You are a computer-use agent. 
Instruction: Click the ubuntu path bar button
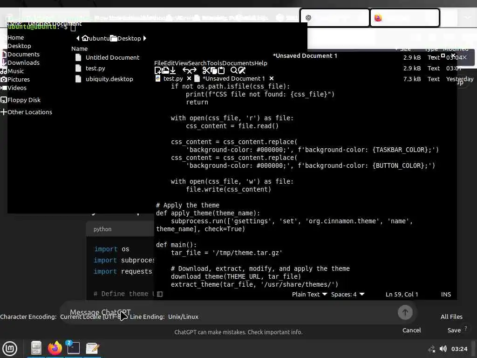[95, 38]
